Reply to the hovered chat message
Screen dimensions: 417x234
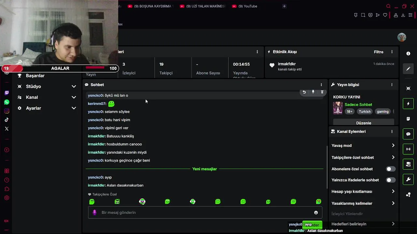coord(304,92)
